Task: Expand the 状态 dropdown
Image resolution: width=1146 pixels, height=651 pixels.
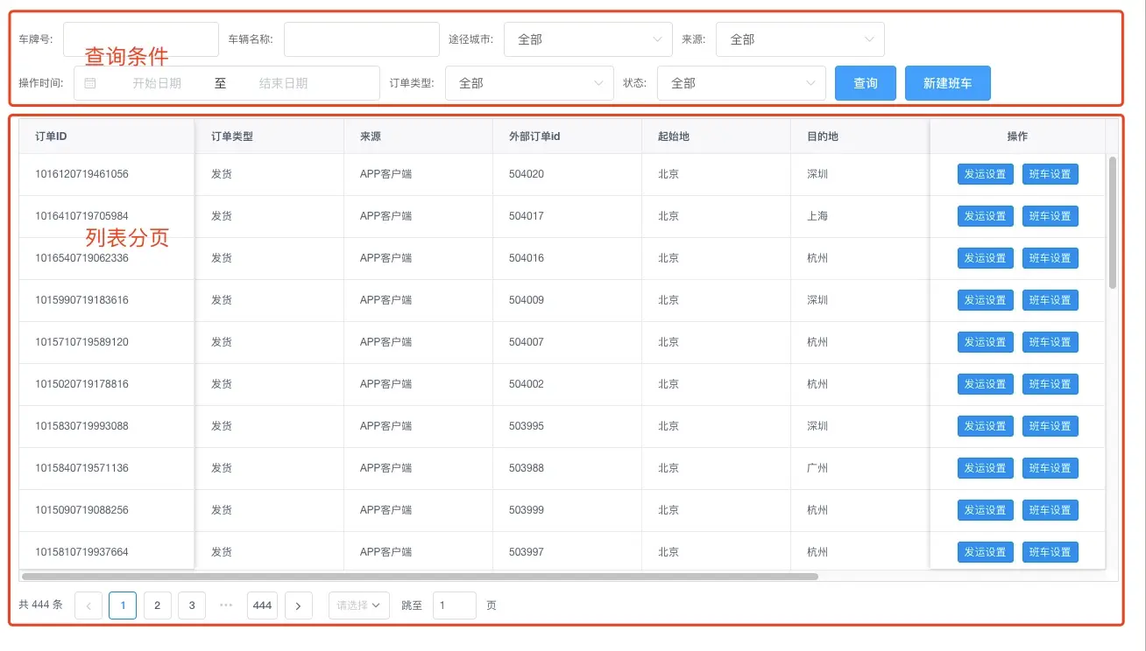Action: point(741,83)
